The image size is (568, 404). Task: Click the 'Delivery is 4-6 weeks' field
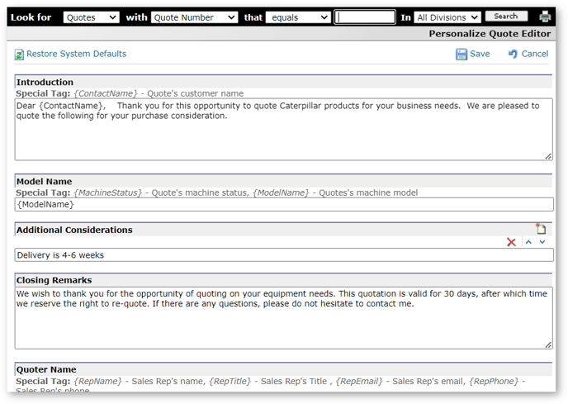point(283,255)
